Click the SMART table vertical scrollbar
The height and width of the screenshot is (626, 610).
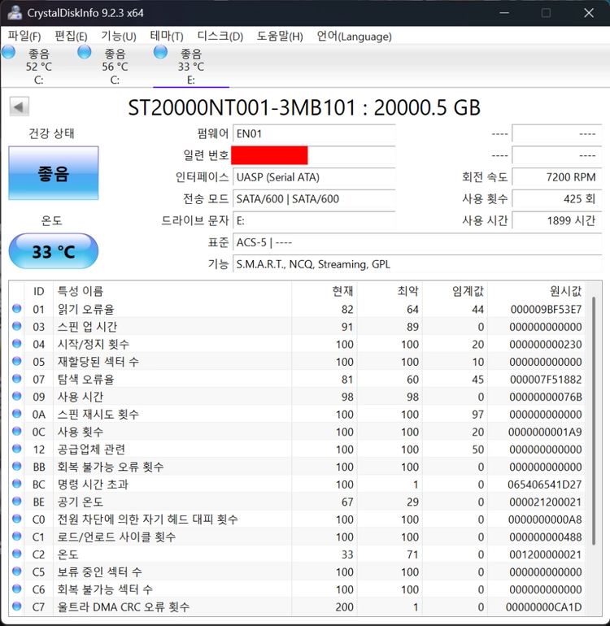point(594,421)
